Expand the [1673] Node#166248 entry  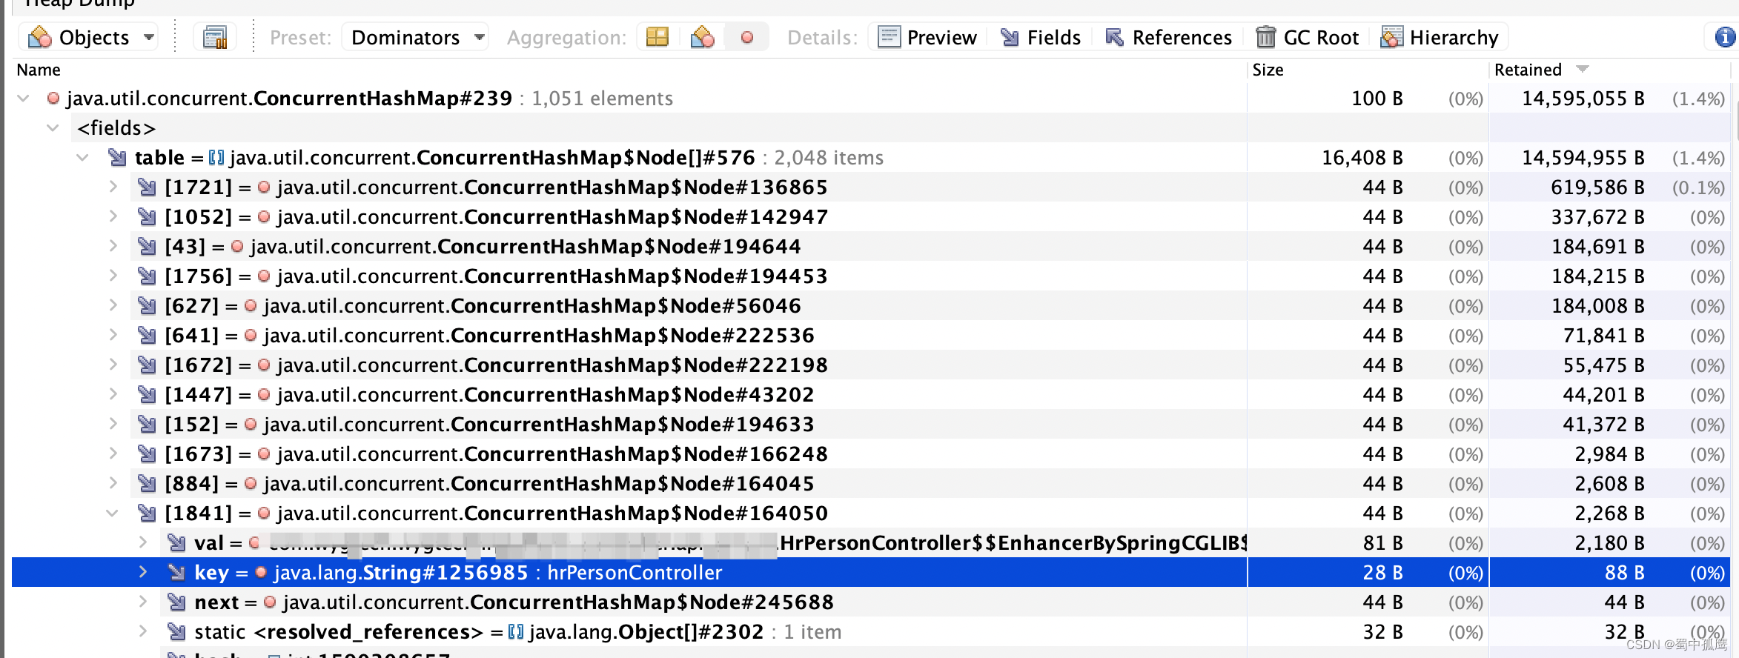pyautogui.click(x=113, y=453)
